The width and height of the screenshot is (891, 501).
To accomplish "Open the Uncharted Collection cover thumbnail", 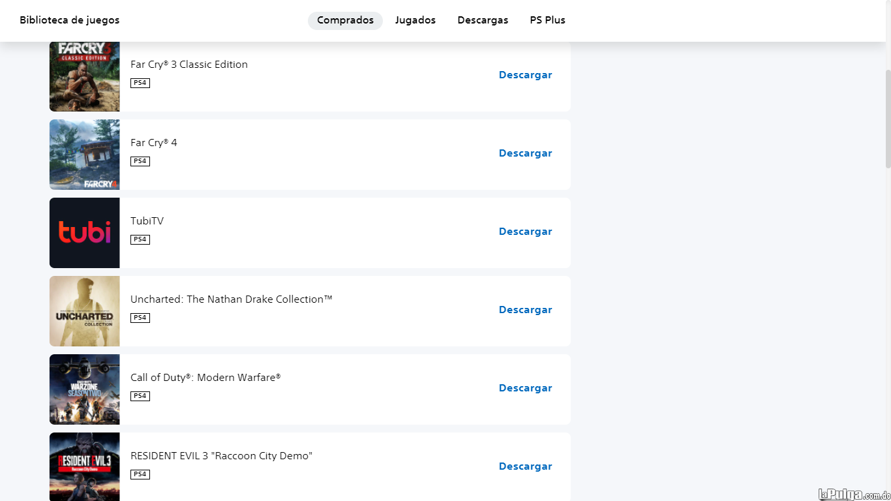I will (x=85, y=311).
